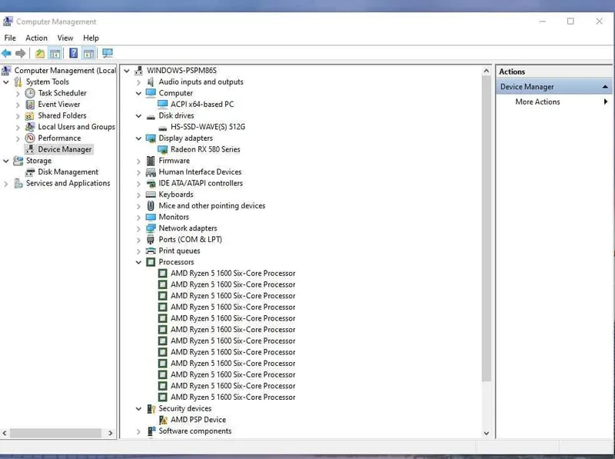Expand the Task Scheduler node
This screenshot has width=615, height=459.
(x=18, y=93)
